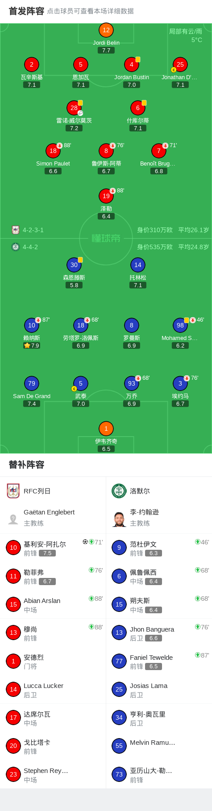The height and width of the screenshot is (811, 212).
Task: Open coach 李-约翰逊 profile photo
Action: [119, 519]
